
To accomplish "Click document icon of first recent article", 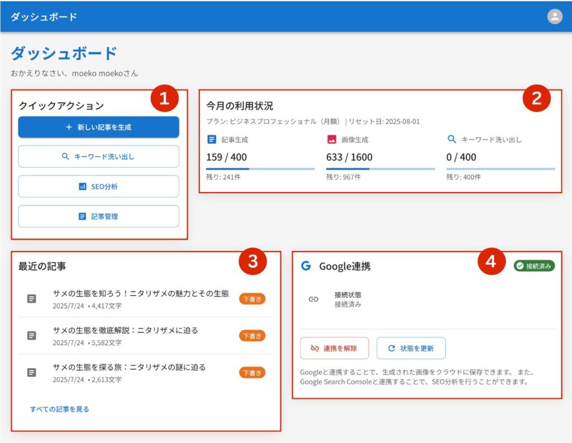I will point(32,299).
